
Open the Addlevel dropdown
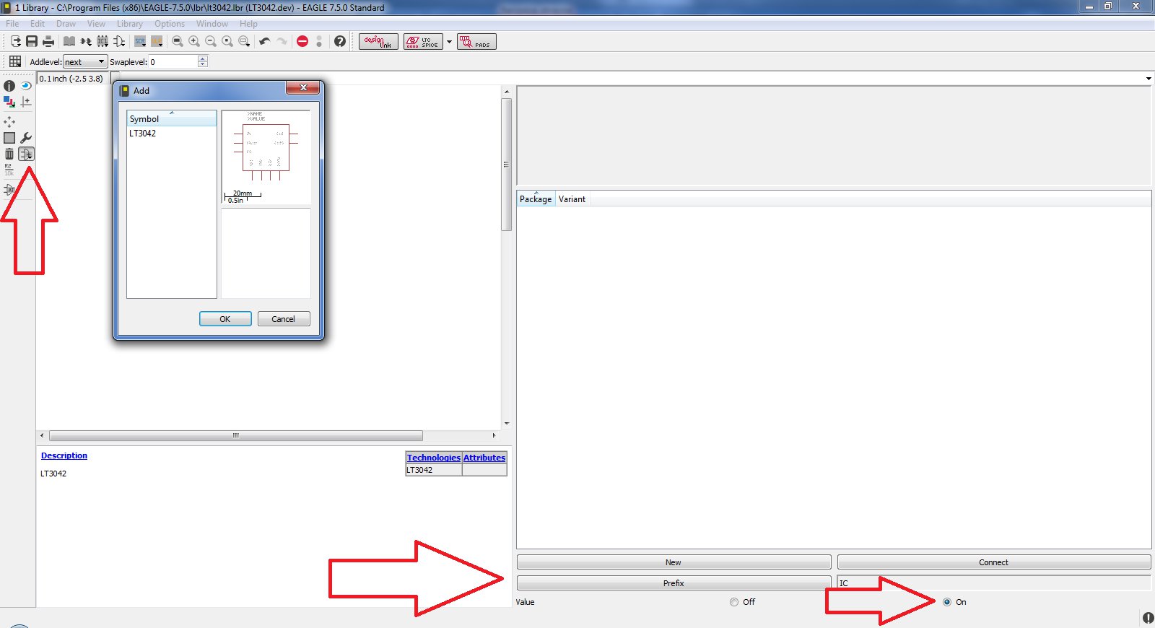click(85, 62)
